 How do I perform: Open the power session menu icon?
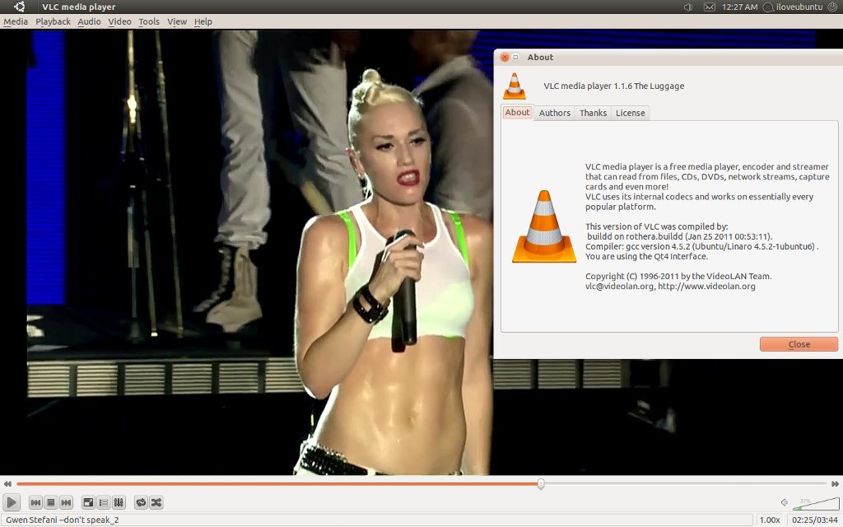pyautogui.click(x=833, y=7)
